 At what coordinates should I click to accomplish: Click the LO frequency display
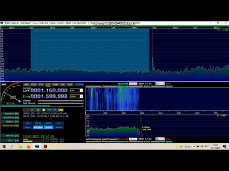[49, 90]
